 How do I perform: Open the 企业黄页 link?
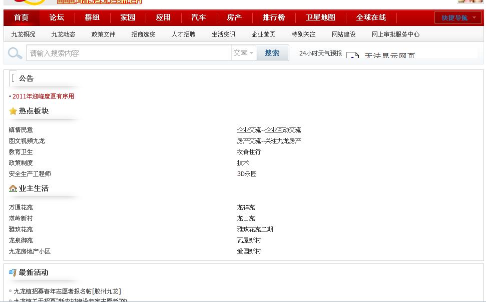pyautogui.click(x=263, y=34)
